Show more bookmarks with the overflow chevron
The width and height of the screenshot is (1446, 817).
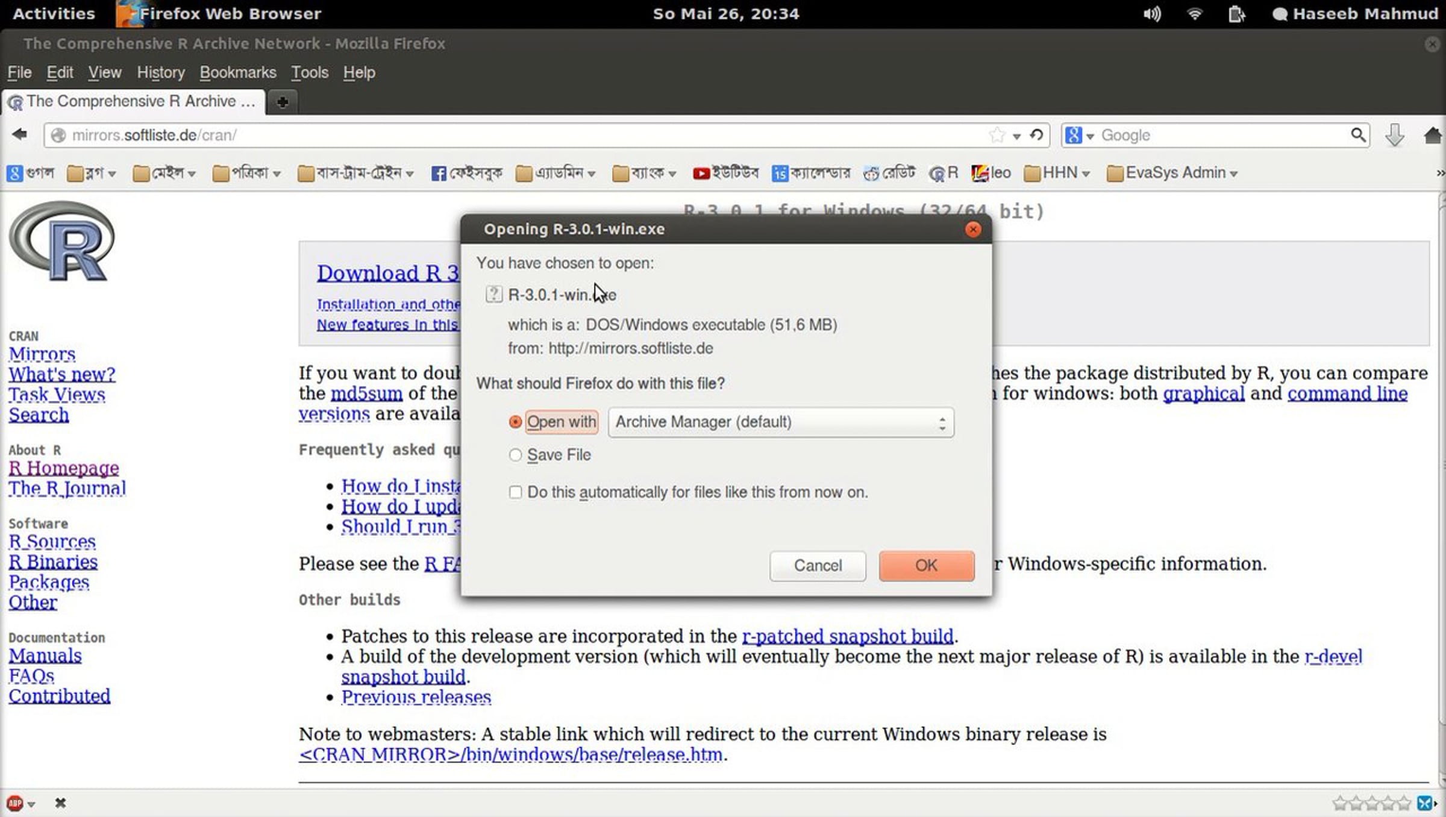[x=1439, y=173]
